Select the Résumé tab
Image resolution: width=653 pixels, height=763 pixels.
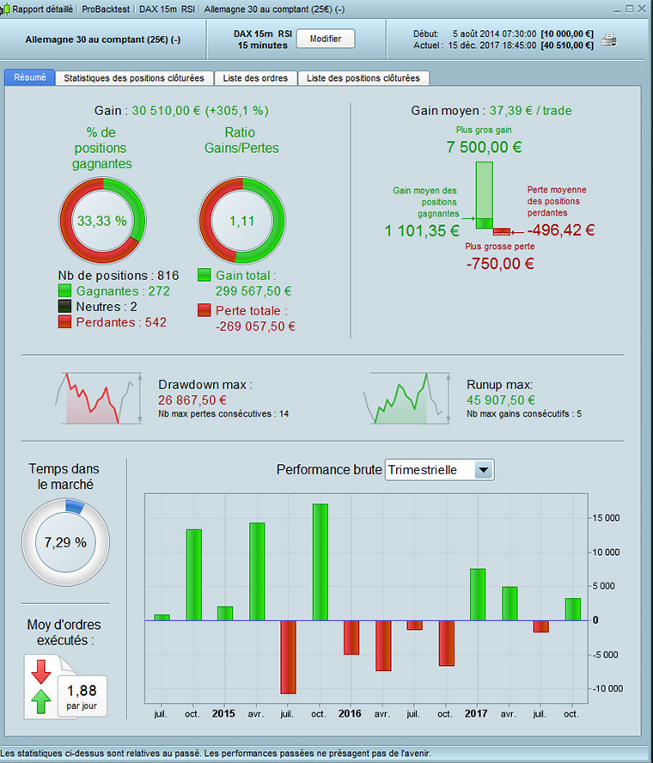(30, 77)
